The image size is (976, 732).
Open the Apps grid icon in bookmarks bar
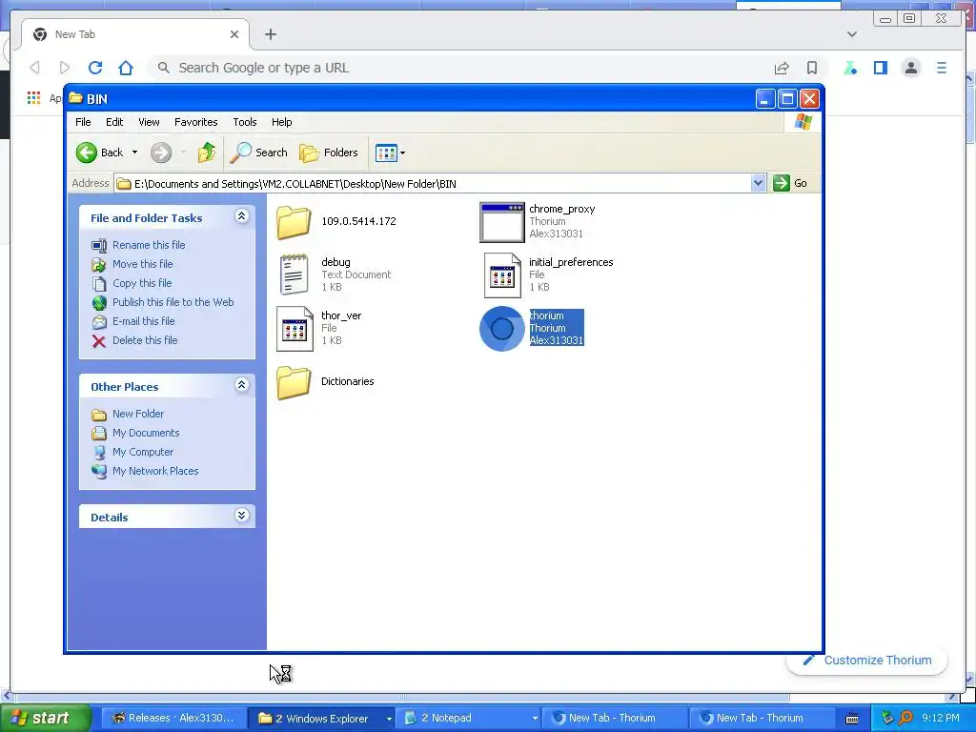click(33, 97)
